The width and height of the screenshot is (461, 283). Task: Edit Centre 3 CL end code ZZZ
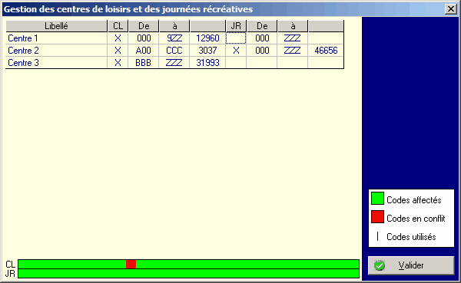pos(174,63)
